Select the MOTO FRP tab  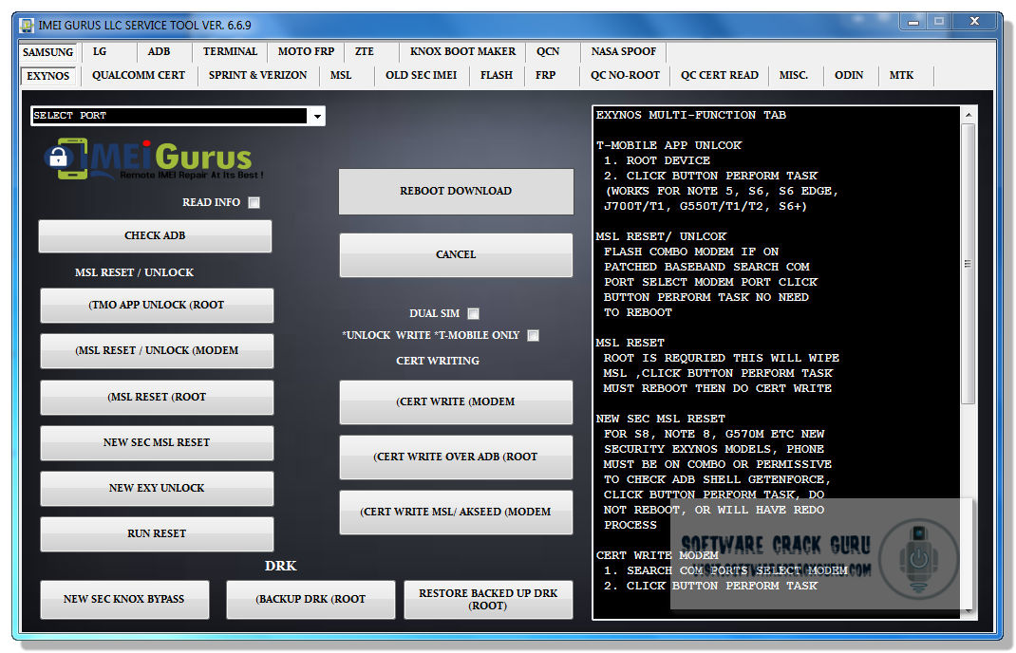point(307,52)
